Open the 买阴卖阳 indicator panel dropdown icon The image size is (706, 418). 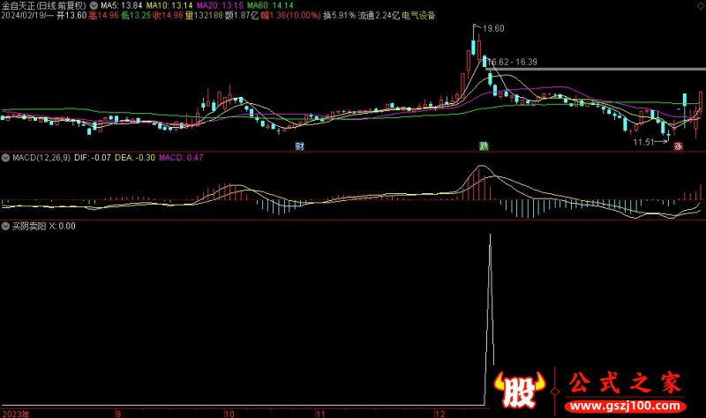(x=6, y=226)
